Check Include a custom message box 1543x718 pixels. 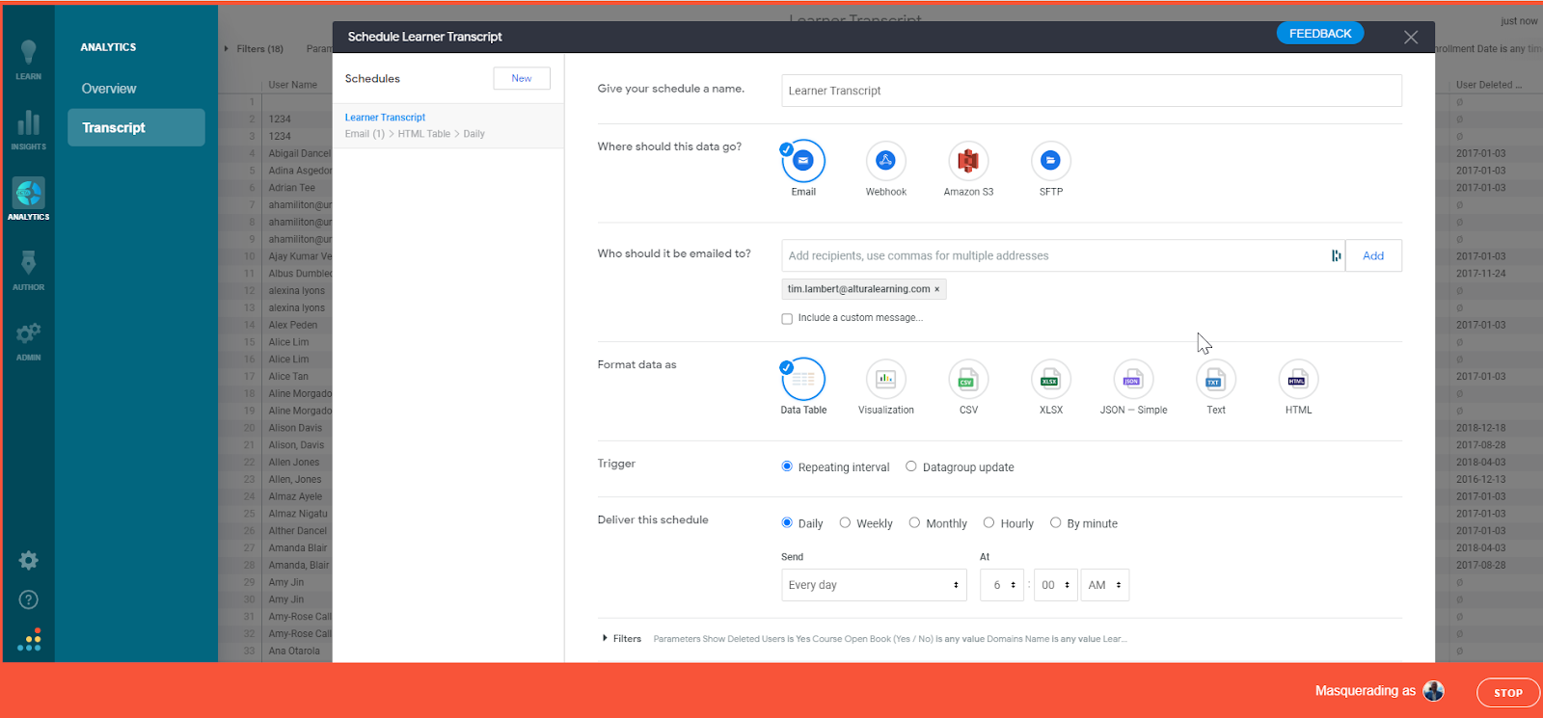pos(787,318)
